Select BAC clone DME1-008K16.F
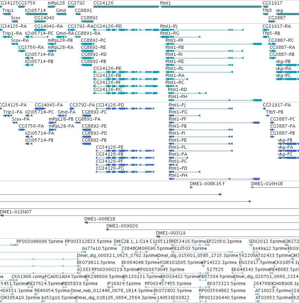This screenshot has width=299, height=303. click(207, 184)
